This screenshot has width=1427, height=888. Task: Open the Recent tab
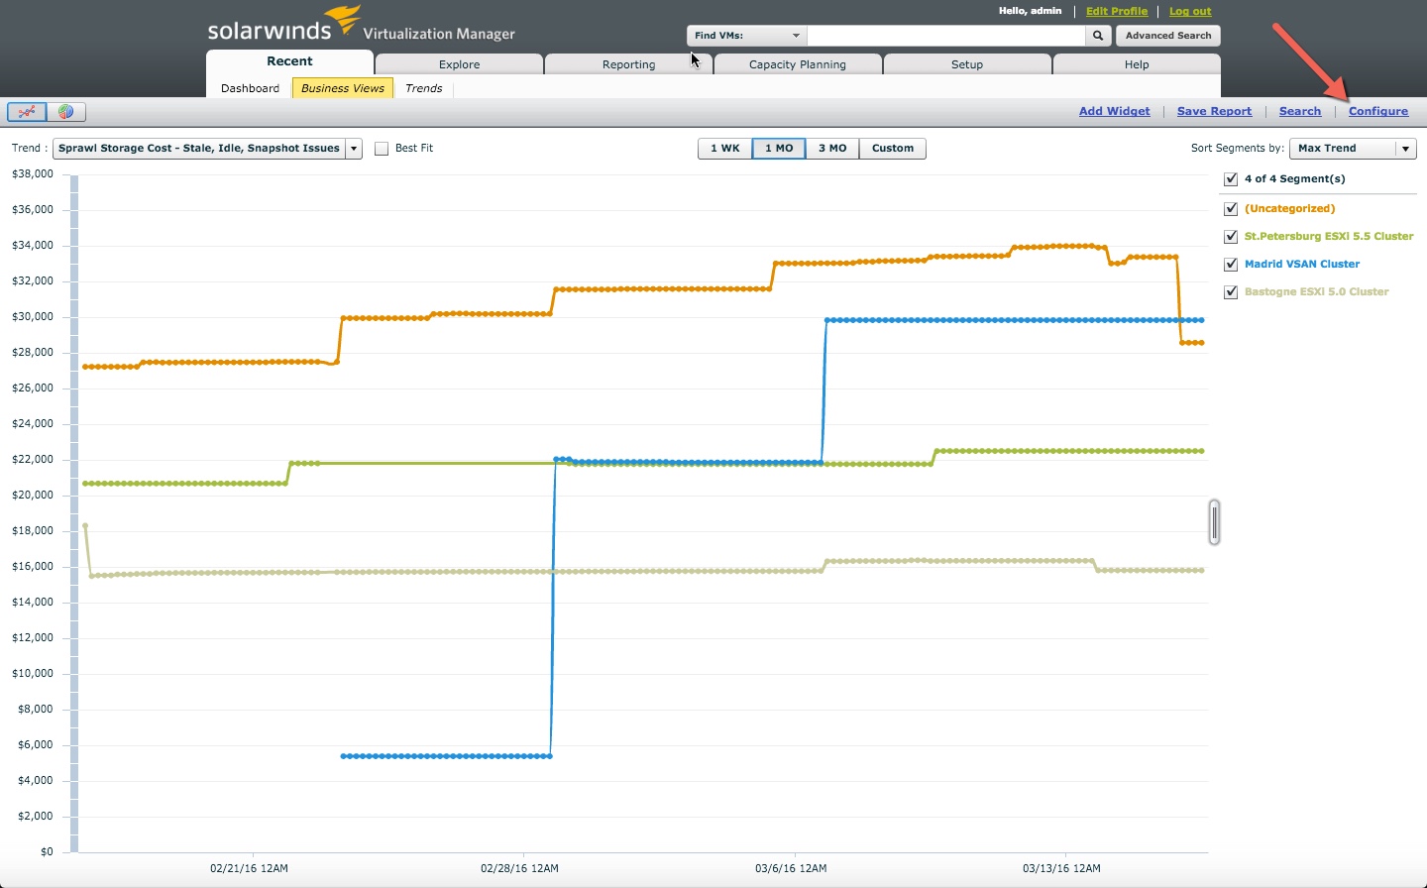(289, 61)
